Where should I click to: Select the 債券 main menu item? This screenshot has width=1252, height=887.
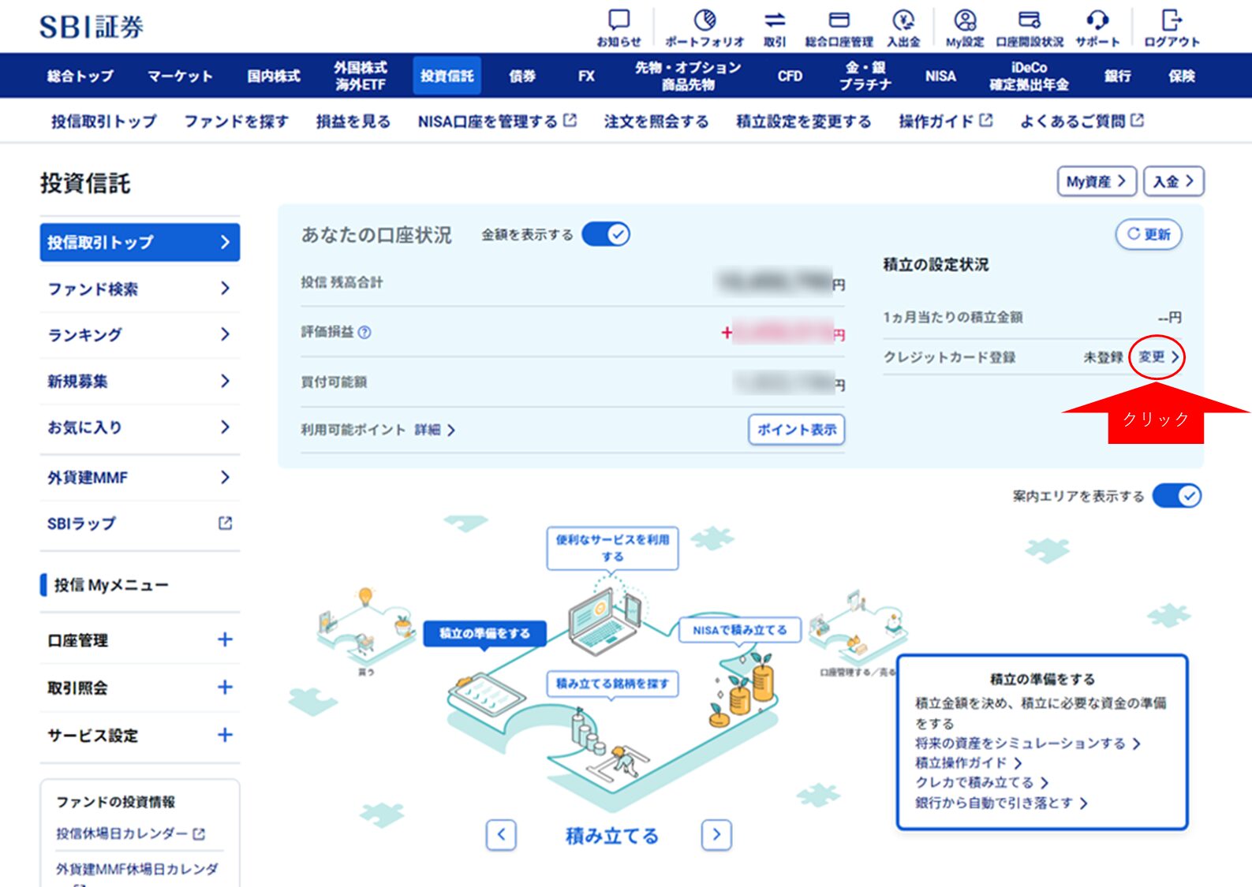(521, 76)
